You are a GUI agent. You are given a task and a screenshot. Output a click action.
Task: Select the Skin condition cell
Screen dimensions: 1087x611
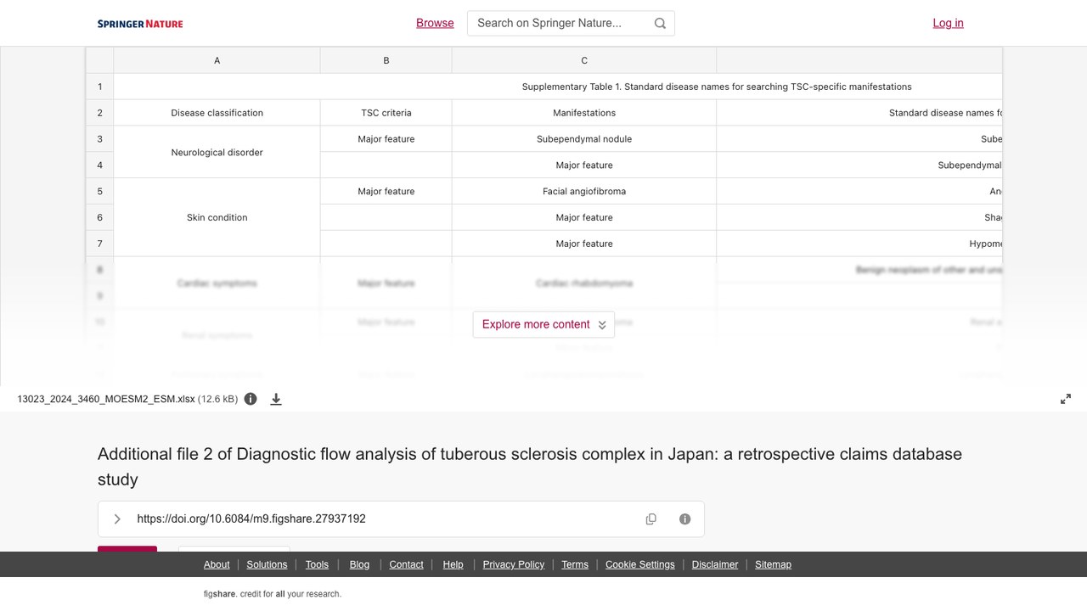point(217,217)
